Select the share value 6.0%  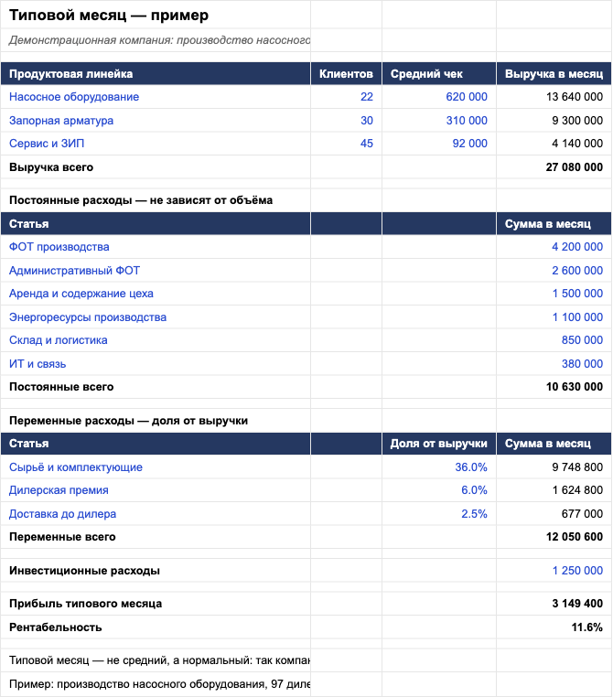click(439, 490)
